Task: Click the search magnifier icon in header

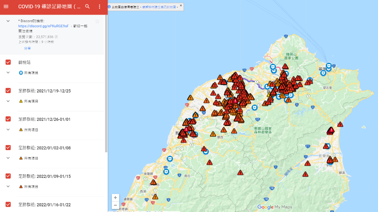Action: tap(87, 6)
